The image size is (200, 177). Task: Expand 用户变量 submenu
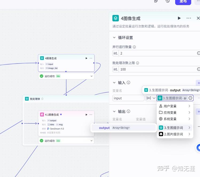(175, 106)
